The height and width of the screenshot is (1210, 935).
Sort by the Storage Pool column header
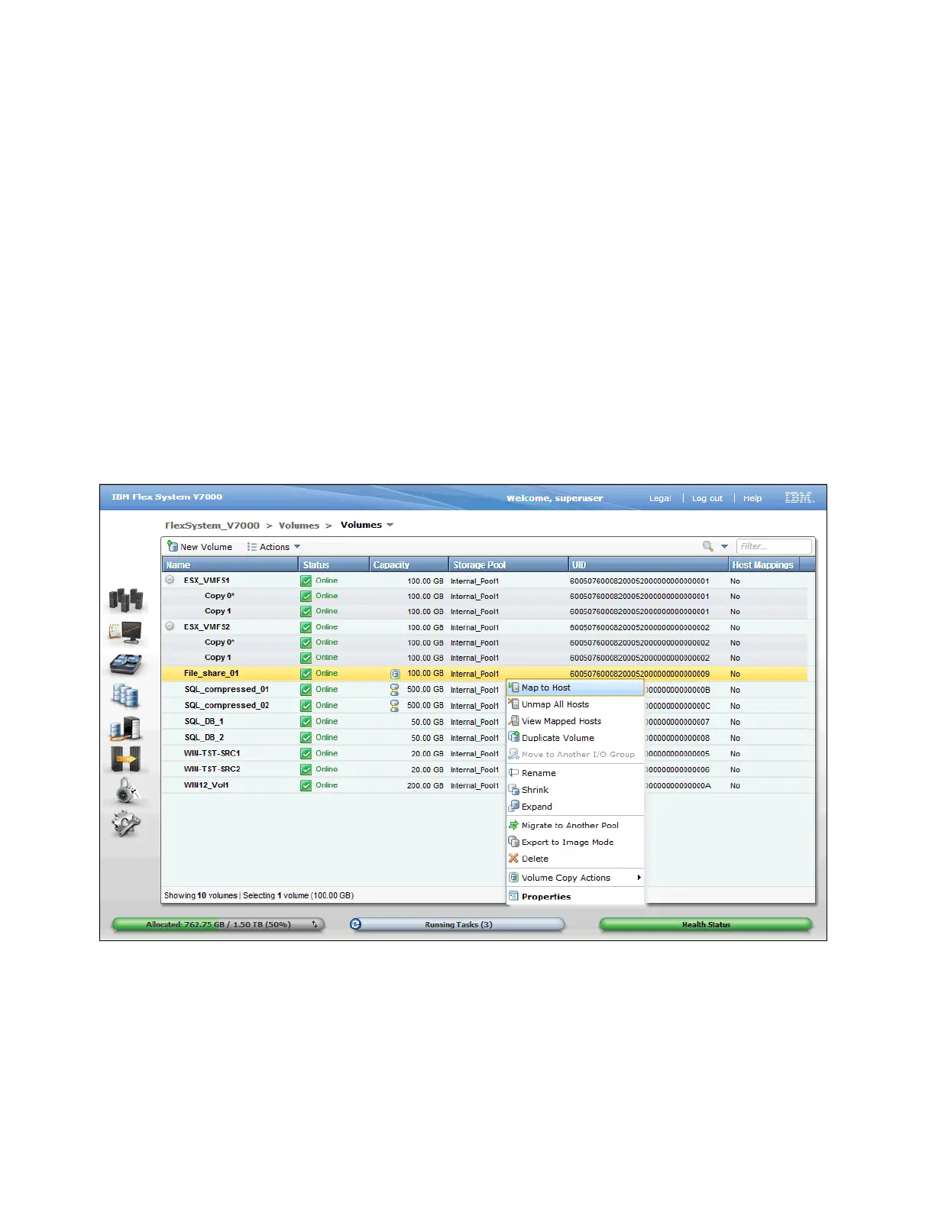click(x=509, y=565)
